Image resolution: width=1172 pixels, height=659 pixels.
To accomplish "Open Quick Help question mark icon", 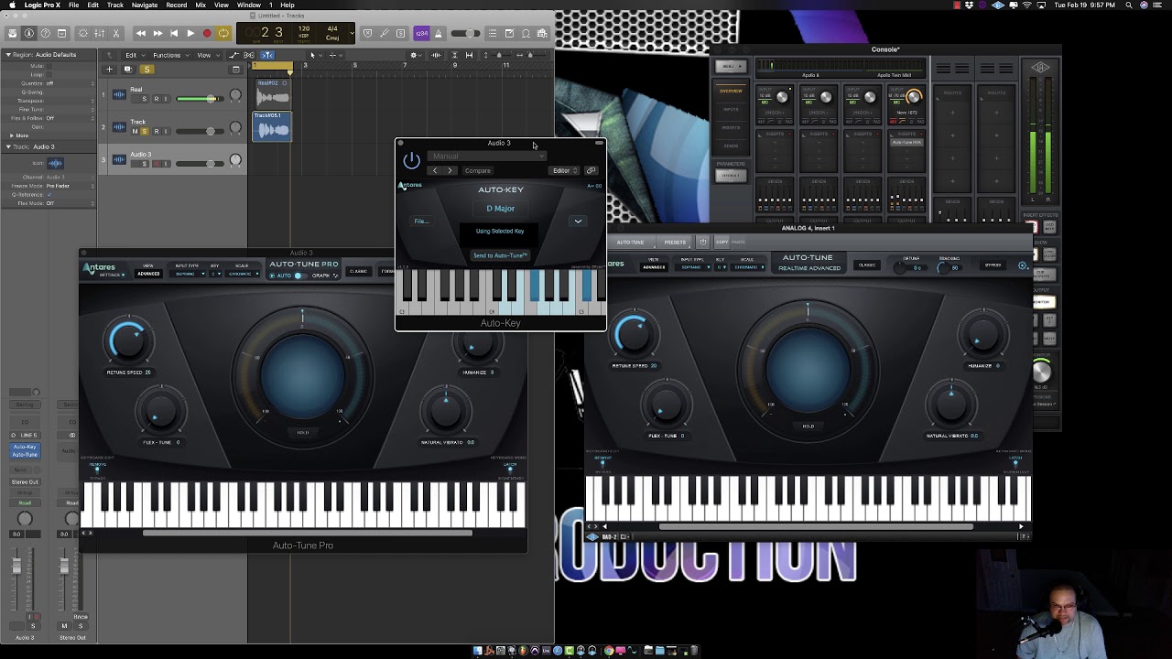I will coord(46,33).
